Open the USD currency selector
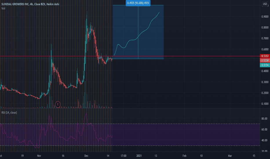 coord(265,4)
